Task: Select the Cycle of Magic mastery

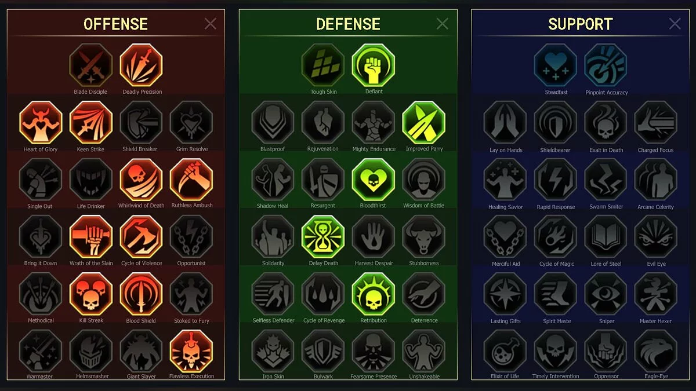Action: 556,237
